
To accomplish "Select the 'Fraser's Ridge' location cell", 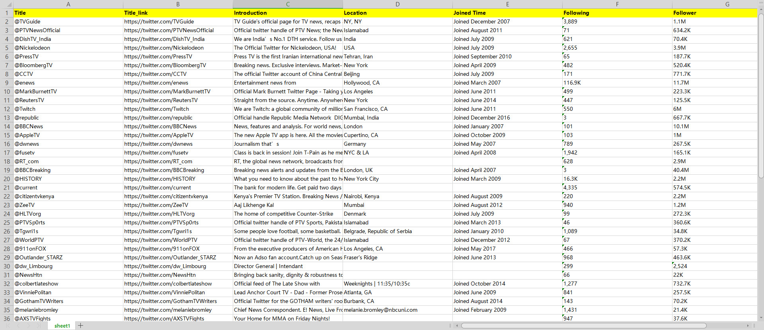I will click(398, 257).
